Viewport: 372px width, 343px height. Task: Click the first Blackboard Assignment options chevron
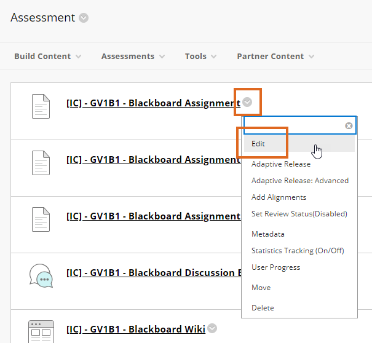coord(247,102)
